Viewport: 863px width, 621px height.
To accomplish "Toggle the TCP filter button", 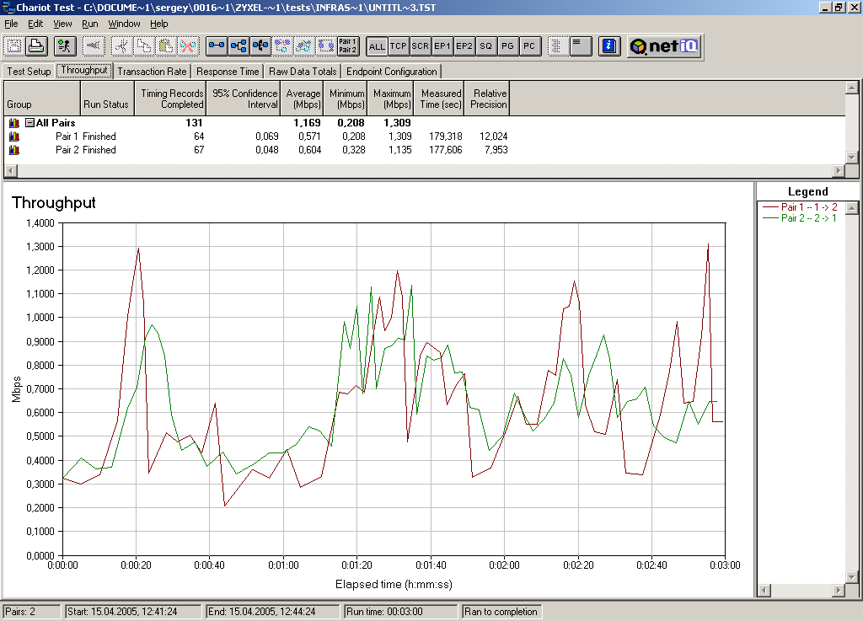I will (x=399, y=46).
